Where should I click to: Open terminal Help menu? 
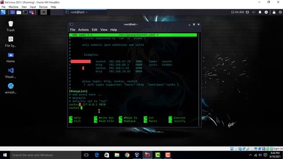(x=114, y=30)
